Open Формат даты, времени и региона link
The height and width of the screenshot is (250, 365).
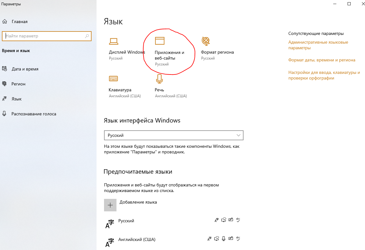click(x=322, y=60)
